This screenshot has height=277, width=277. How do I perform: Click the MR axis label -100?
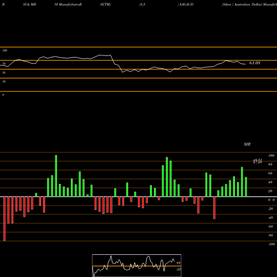coord(271,244)
